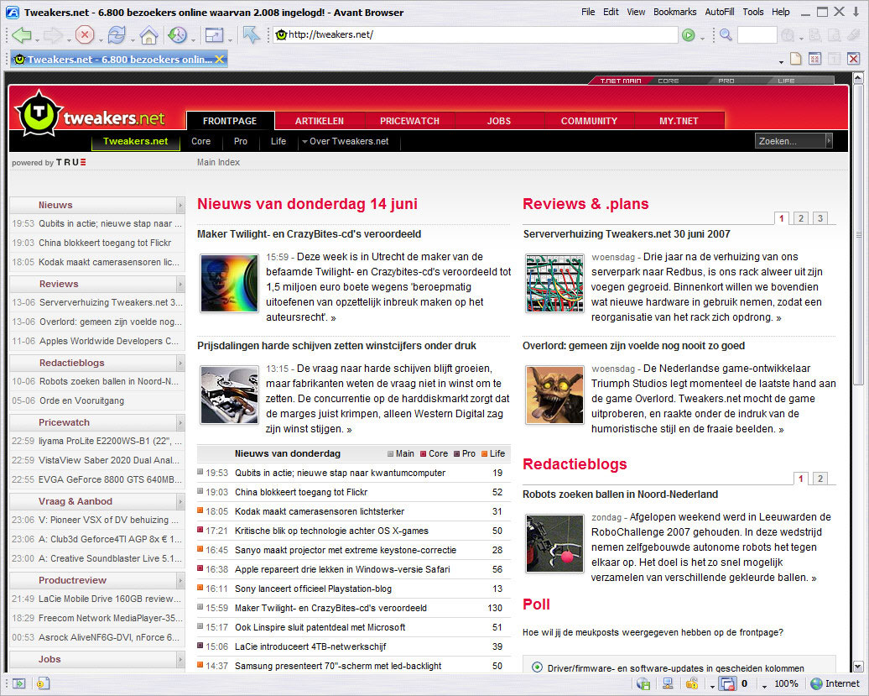Screen dimensions: 869x696
Task: Click the scrollbar down arrow
Action: (858, 667)
